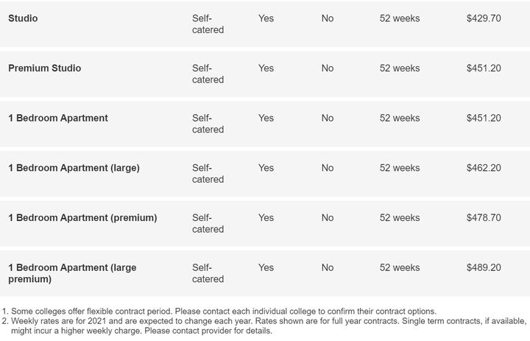The height and width of the screenshot is (341, 530).
Task: Click the plain 1 Bedroom Apartment label
Action: [58, 118]
